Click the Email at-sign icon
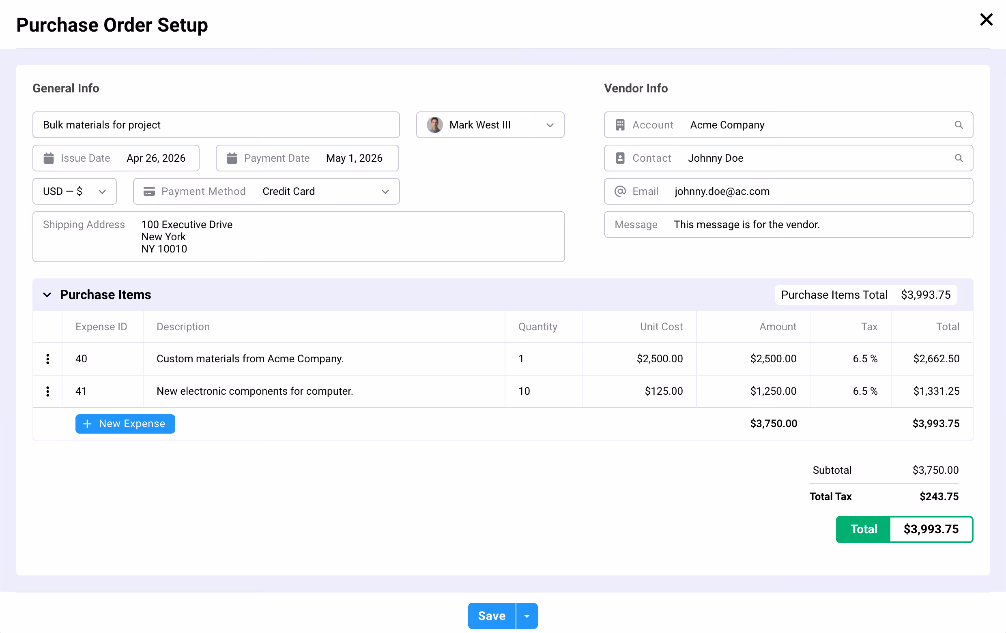This screenshot has height=633, width=1006. [x=620, y=191]
